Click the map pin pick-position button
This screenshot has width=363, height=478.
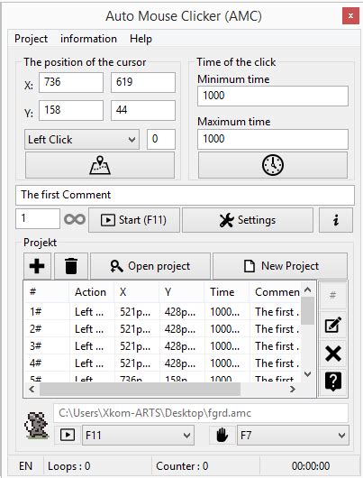click(x=100, y=165)
